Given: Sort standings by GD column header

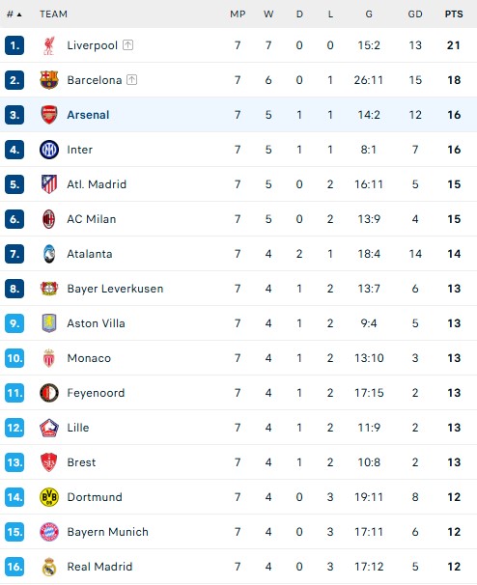Looking at the screenshot, I should [x=415, y=14].
